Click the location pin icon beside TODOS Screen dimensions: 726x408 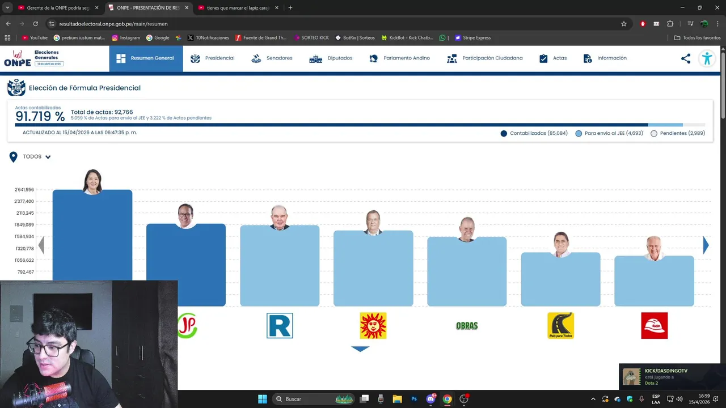(14, 157)
